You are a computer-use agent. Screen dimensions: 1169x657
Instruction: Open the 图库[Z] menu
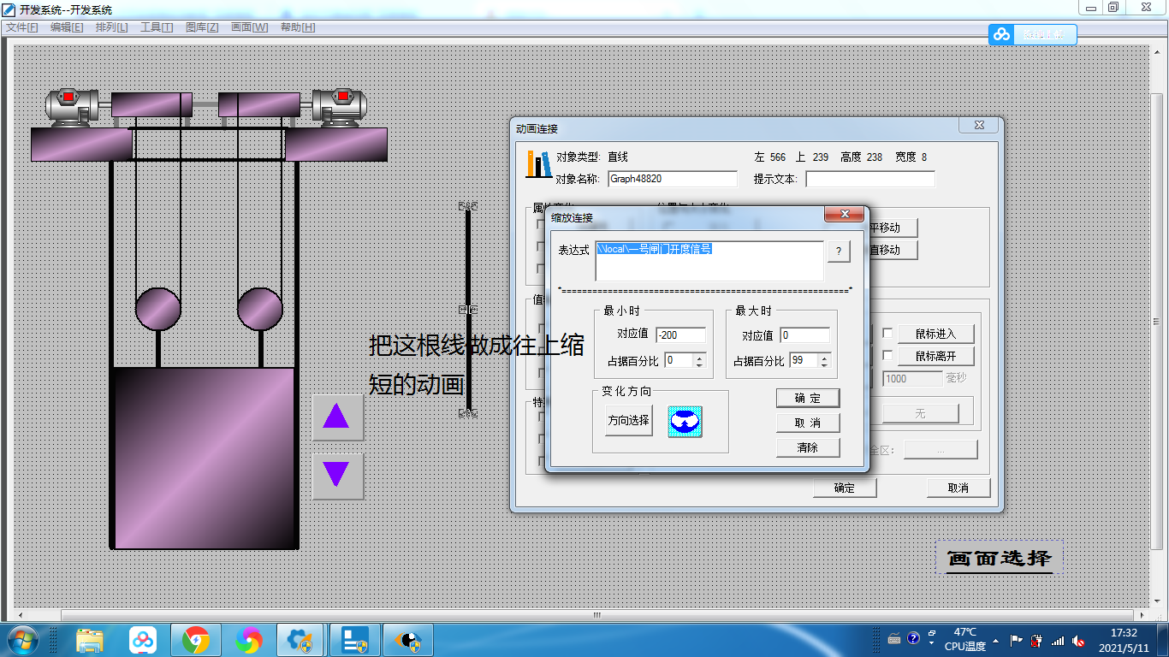[202, 27]
